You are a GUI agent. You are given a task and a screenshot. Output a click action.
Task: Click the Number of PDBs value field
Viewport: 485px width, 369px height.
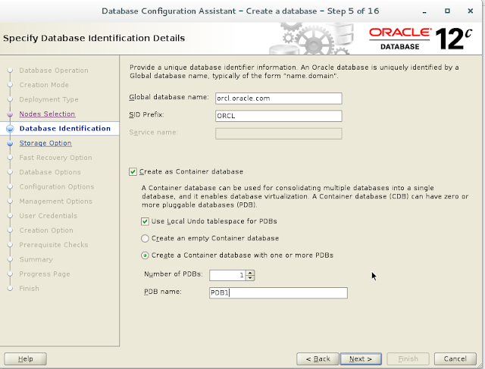click(227, 275)
